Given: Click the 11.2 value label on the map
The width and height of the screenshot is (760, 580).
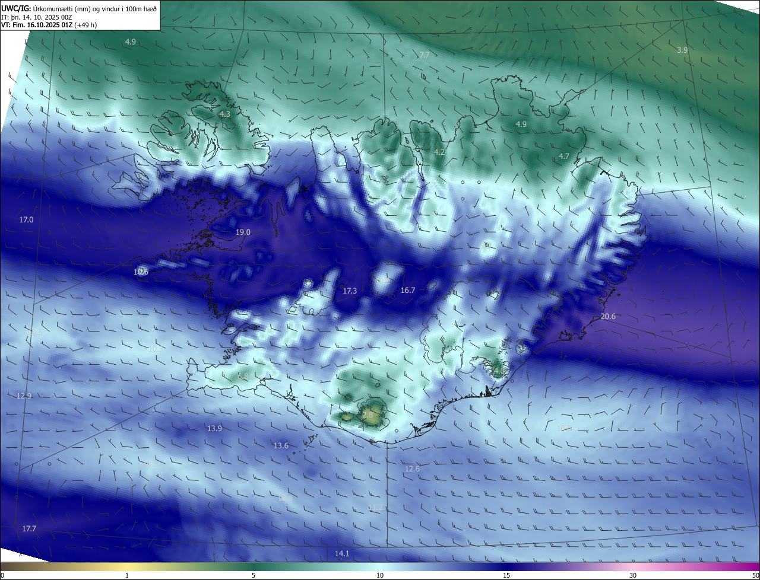Looking at the screenshot, I should coord(375,508).
